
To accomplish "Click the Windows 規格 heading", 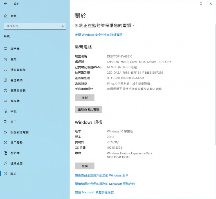I will tap(88, 122).
